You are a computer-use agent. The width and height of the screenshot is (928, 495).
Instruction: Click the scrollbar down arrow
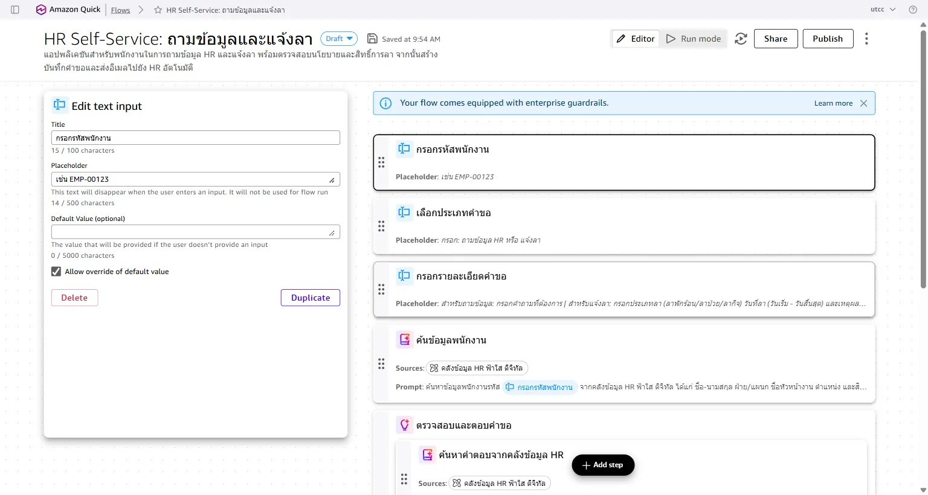click(x=923, y=490)
